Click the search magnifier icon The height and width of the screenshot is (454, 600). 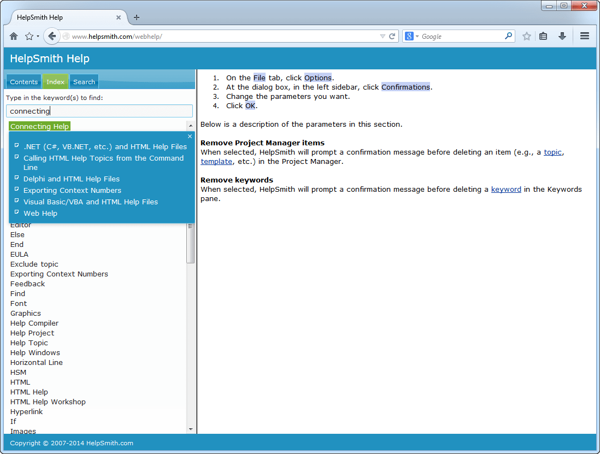click(508, 36)
